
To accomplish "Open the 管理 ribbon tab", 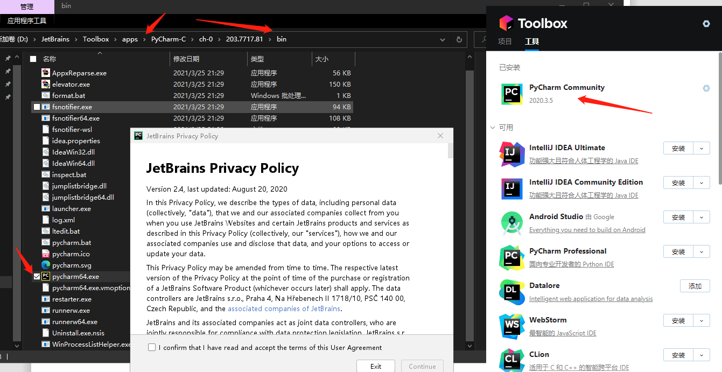I will tap(26, 6).
